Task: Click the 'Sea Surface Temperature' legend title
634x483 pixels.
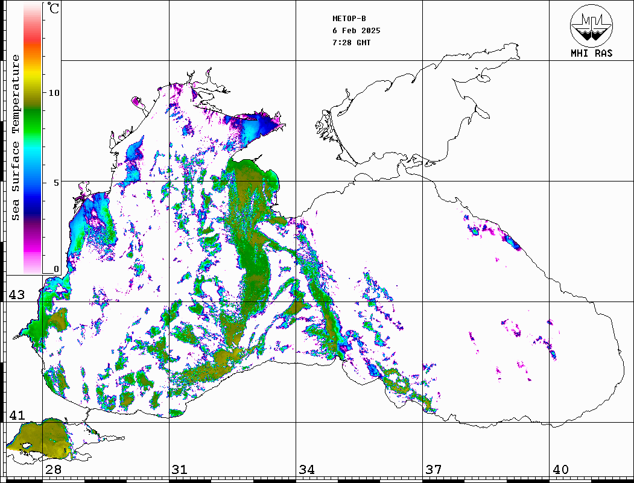Action: [15, 137]
